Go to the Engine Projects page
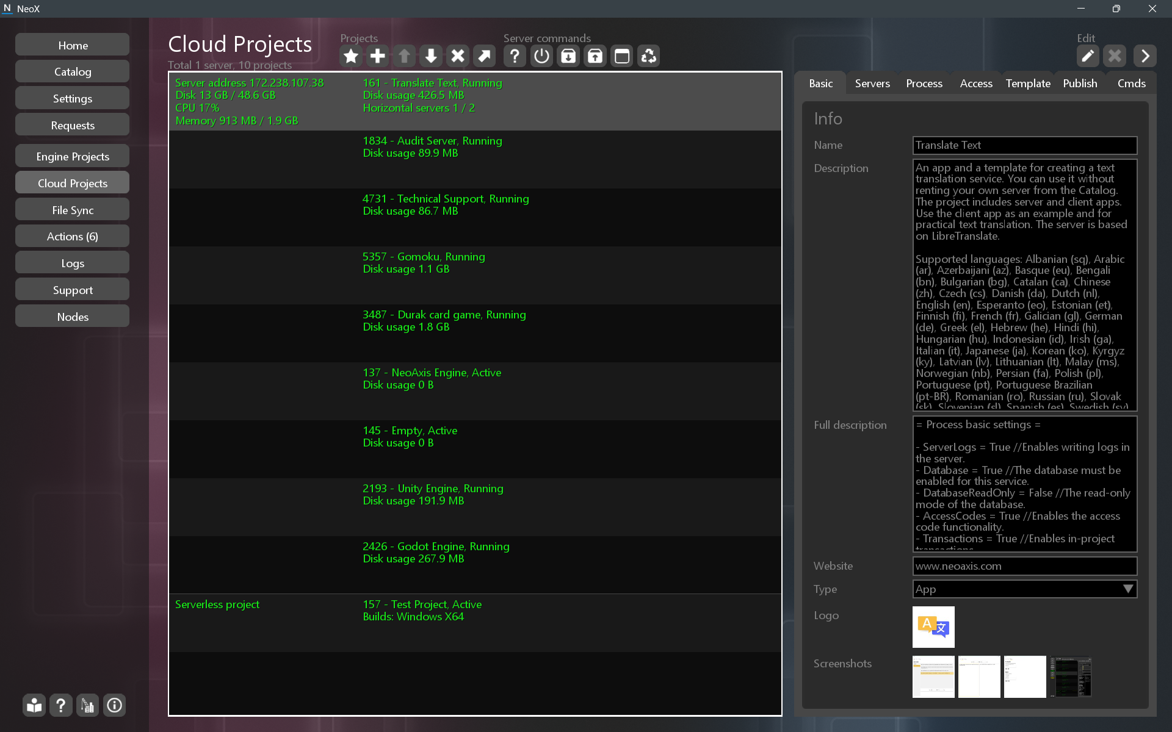Screen dimensions: 1172x732 pyautogui.click(x=73, y=157)
